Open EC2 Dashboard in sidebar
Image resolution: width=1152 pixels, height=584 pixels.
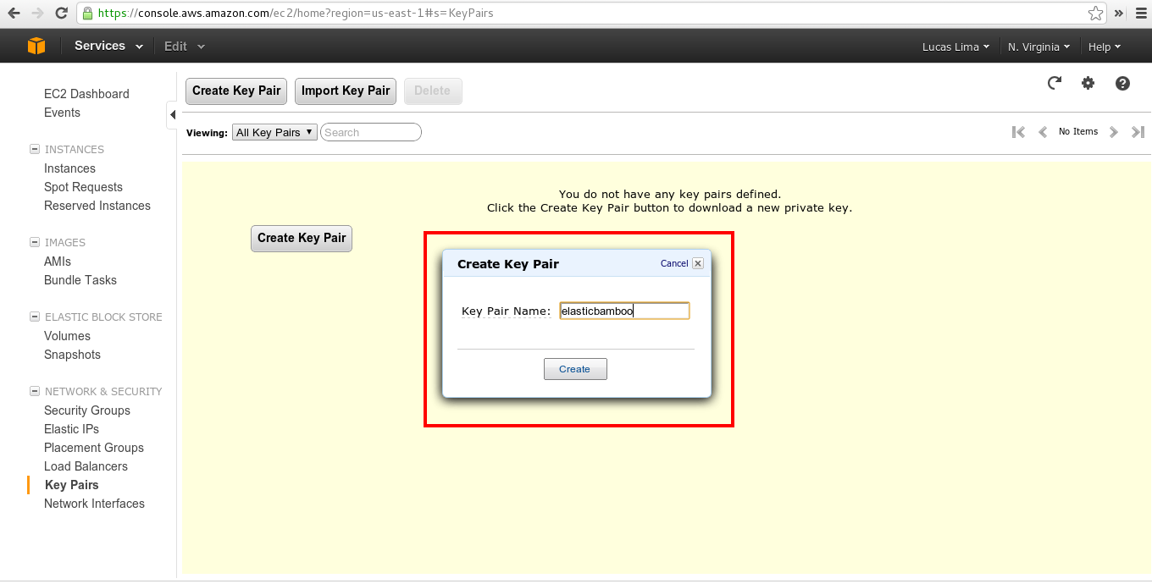pos(86,94)
